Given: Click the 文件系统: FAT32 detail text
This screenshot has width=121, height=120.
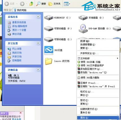Looking at the screenshot, I should pyautogui.click(x=17, y=81).
